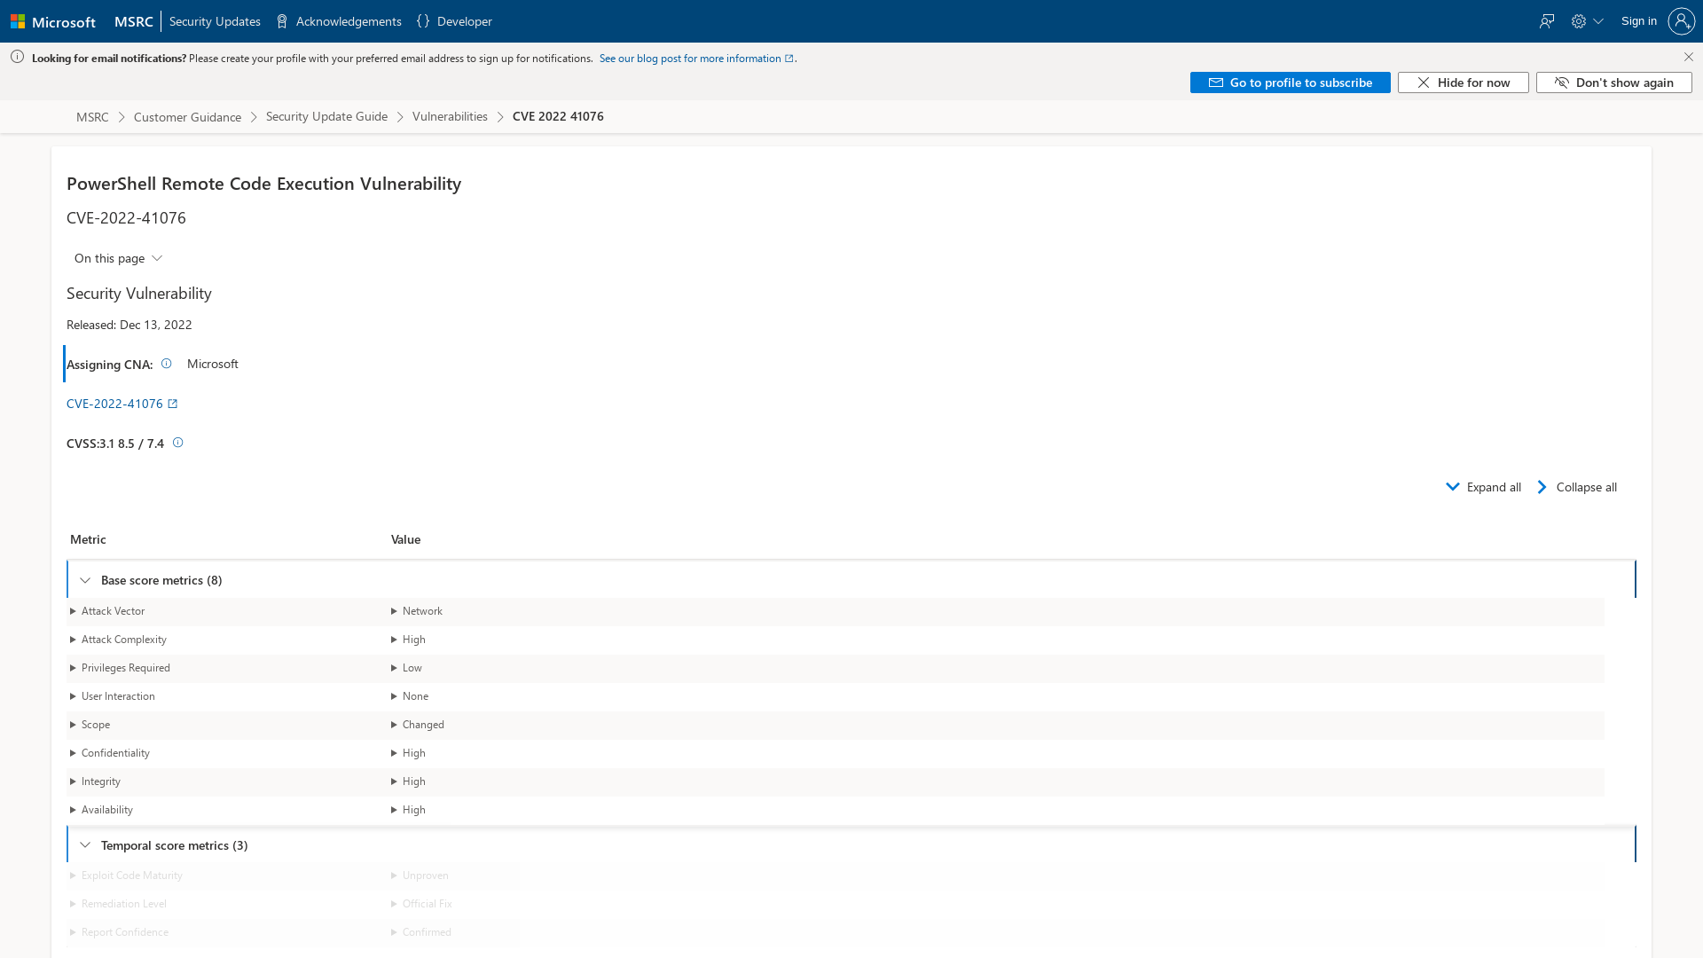Screen dimensions: 1703x958
Task: Expand the Low value for Privileges Required
Action: (x=406, y=668)
